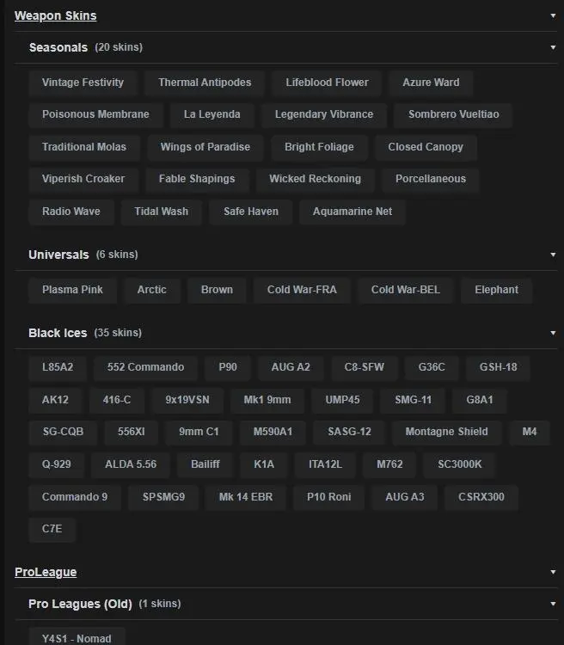Image resolution: width=564 pixels, height=645 pixels.
Task: Select the Wings of Paradise skin
Action: point(205,147)
